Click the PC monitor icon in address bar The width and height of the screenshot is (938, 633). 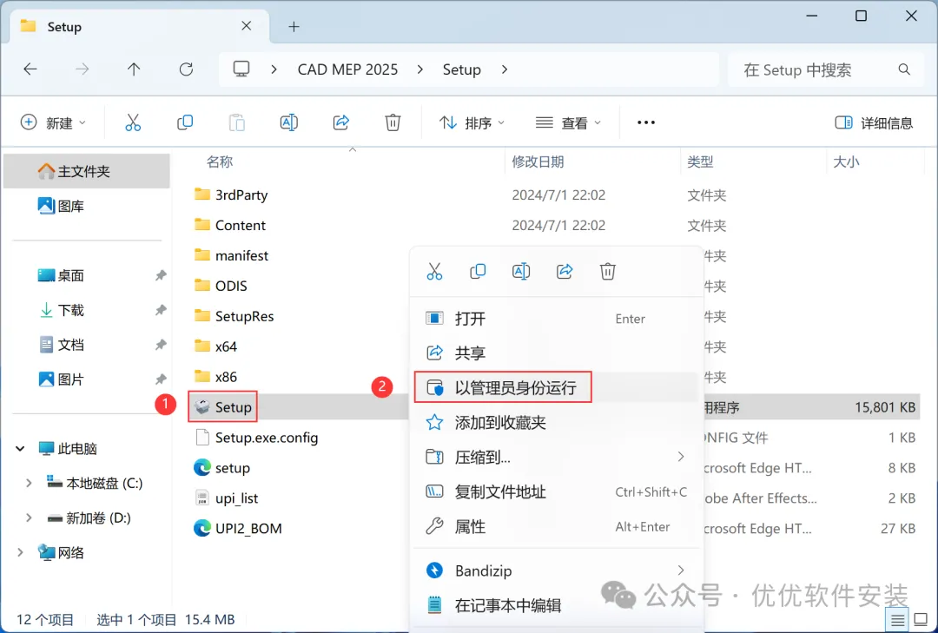tap(241, 69)
